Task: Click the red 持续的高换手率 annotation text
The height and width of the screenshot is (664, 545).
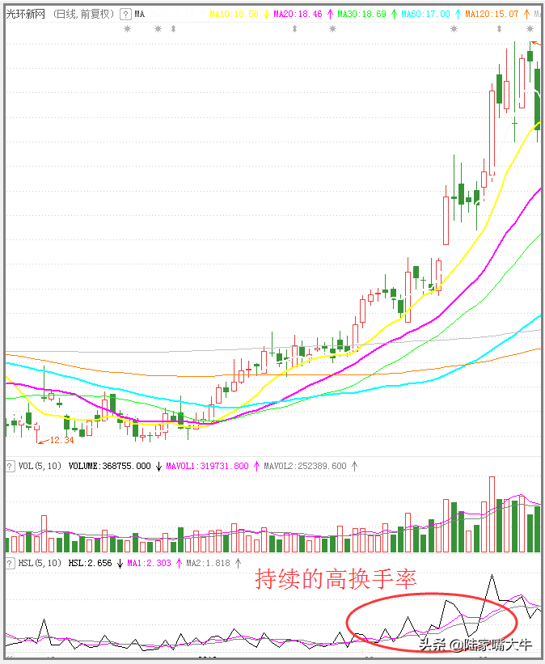Action: (336, 579)
